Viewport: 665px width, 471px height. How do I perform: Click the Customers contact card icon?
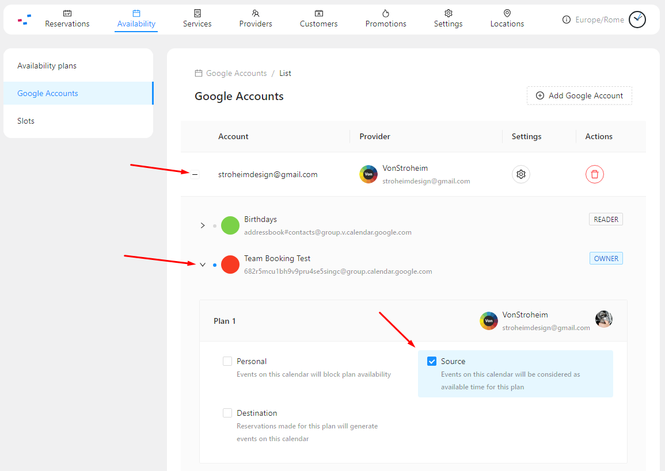pyautogui.click(x=318, y=13)
